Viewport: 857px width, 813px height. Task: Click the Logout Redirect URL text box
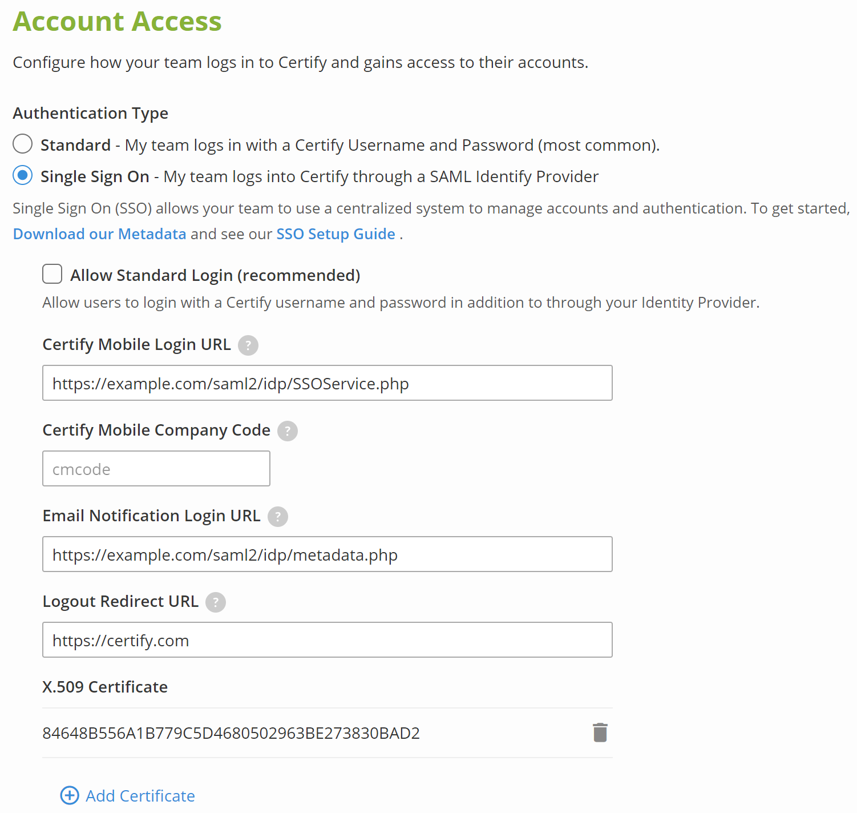click(x=327, y=640)
